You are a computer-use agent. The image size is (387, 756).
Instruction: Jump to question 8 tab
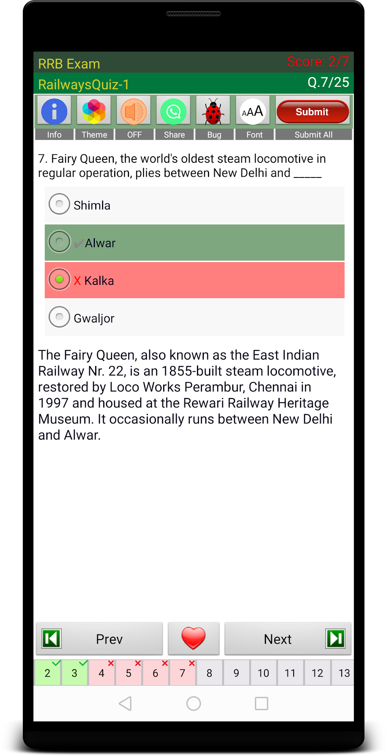click(x=209, y=673)
